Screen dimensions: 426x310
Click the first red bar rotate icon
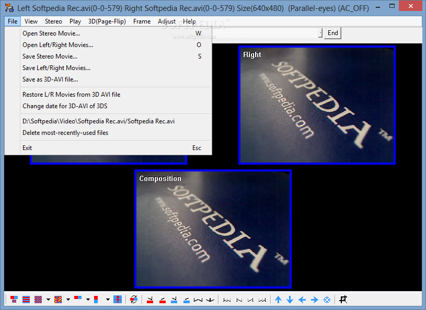[150, 300]
